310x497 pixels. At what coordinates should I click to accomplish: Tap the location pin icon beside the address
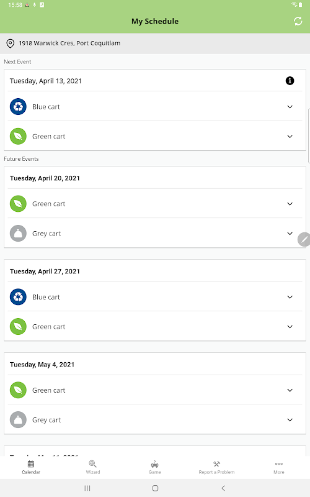pyautogui.click(x=10, y=43)
